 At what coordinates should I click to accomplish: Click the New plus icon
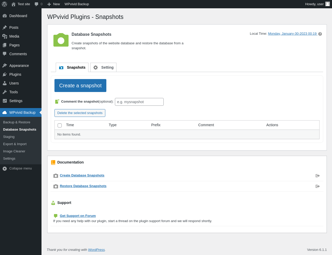click(x=49, y=4)
